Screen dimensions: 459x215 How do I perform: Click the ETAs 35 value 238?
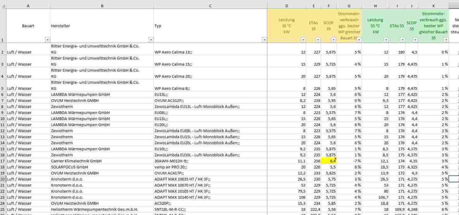tap(314, 101)
